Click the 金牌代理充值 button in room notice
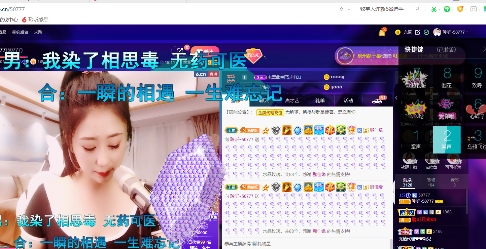 [x=270, y=113]
